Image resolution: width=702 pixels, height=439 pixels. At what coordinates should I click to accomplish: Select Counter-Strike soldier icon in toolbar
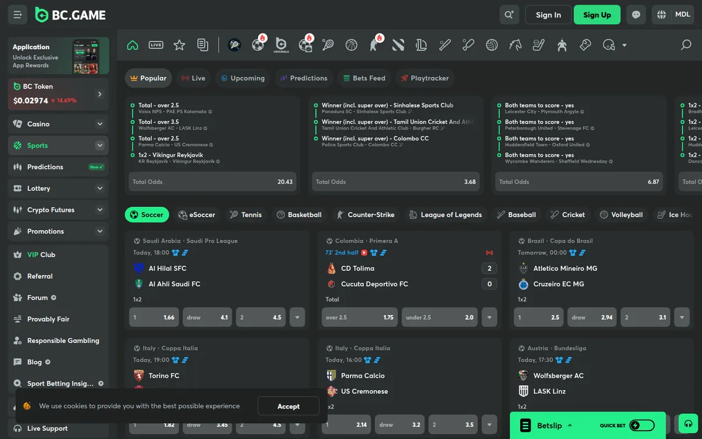(374, 45)
